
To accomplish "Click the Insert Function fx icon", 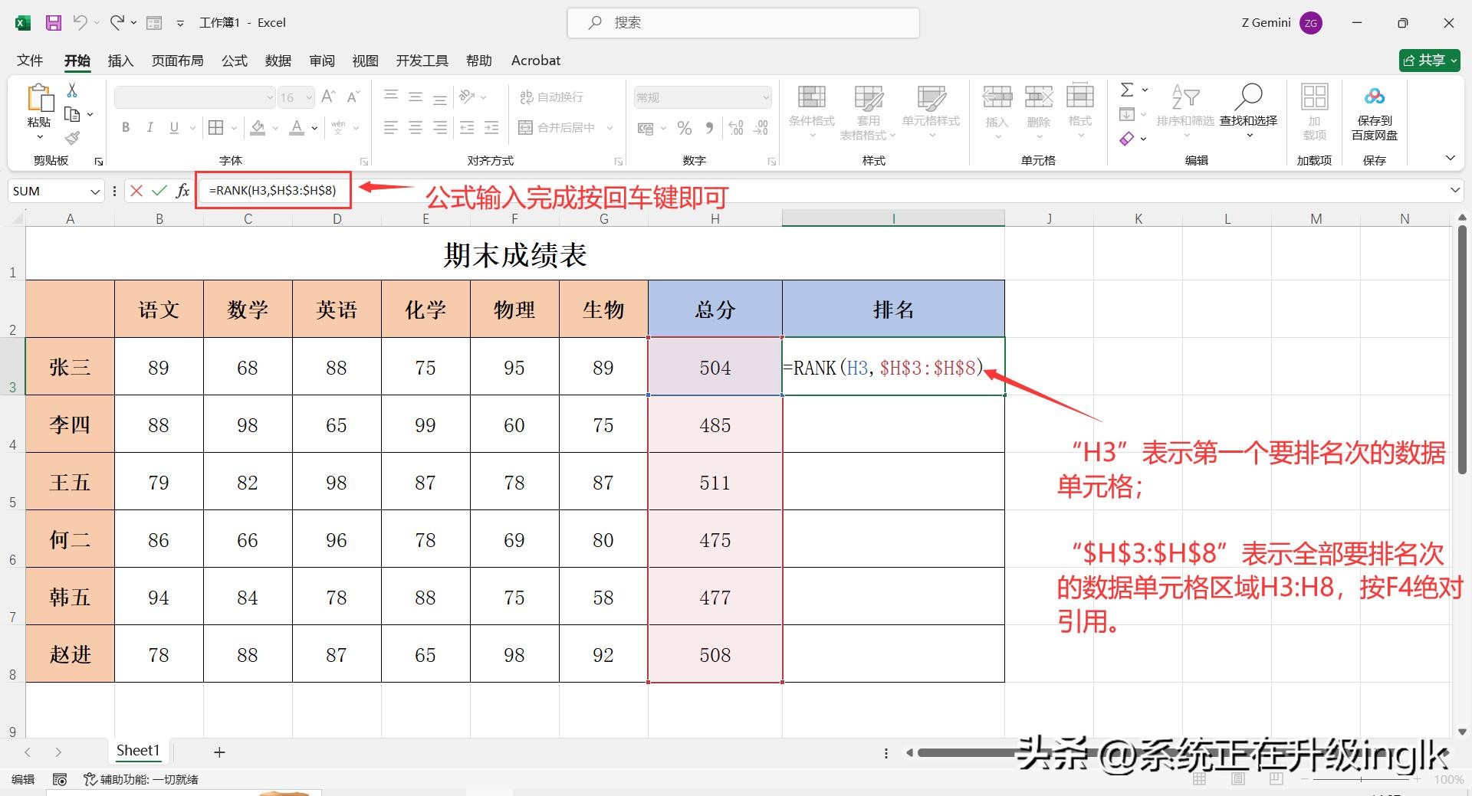I will click(182, 191).
